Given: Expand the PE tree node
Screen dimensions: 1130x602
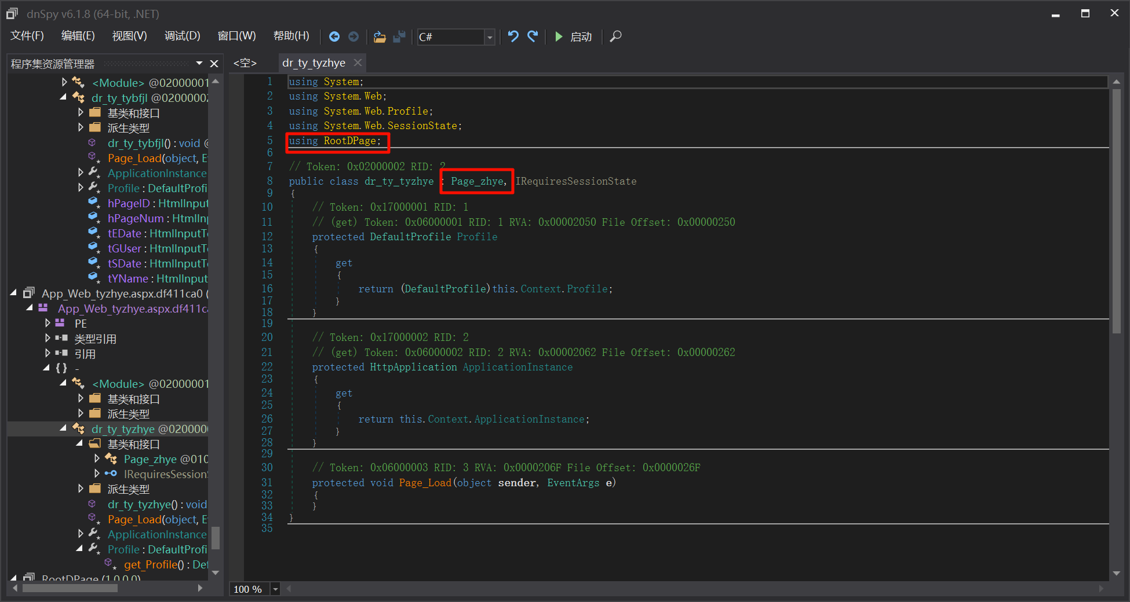Looking at the screenshot, I should coord(48,323).
